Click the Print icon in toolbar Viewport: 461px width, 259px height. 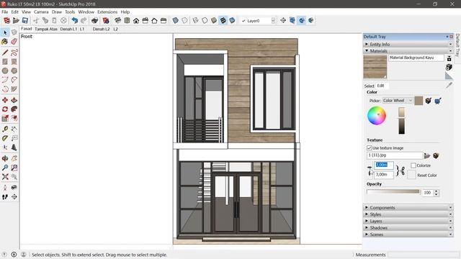coord(94,21)
